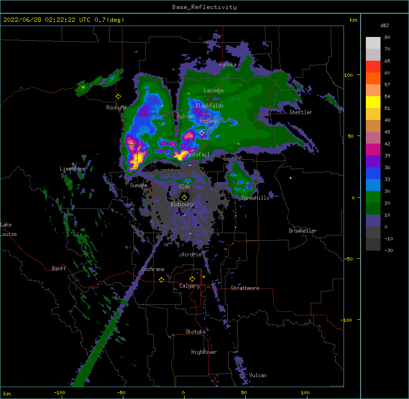Select the Airdrie label
The image size is (409, 399).
pos(192,254)
